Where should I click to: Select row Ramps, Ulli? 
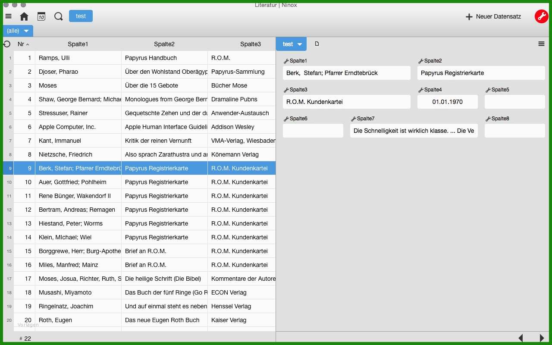[x=139, y=58]
